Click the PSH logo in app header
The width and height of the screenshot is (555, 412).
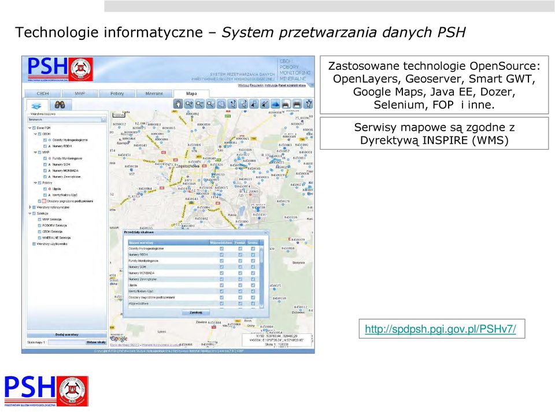pyautogui.click(x=60, y=69)
